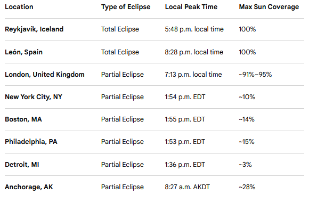
Task: Click the London, United Kingdom cell
Action: [45, 75]
